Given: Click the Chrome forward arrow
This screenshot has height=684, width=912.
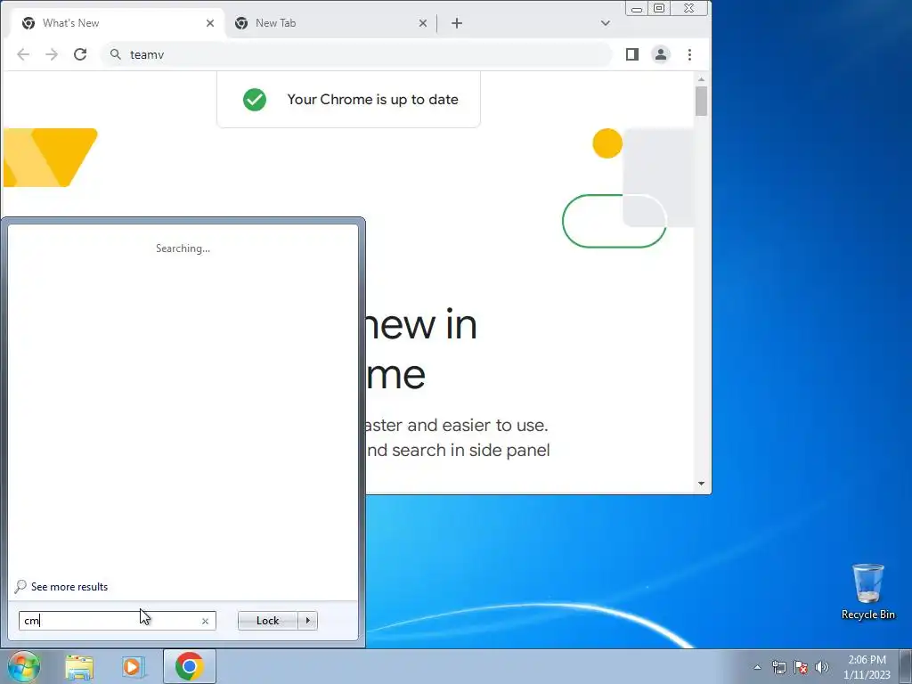Looking at the screenshot, I should click(x=52, y=54).
